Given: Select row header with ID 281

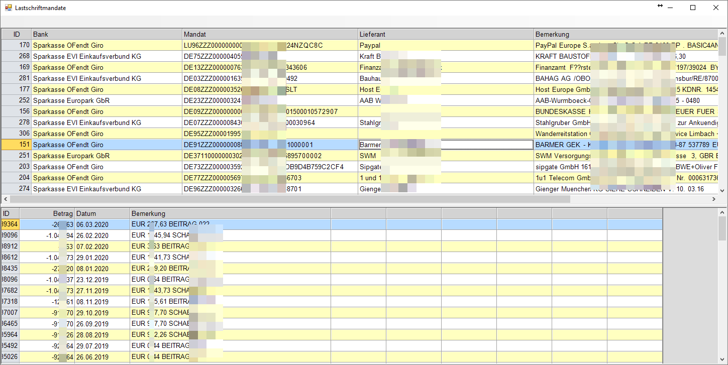Looking at the screenshot, I should pyautogui.click(x=17, y=78).
